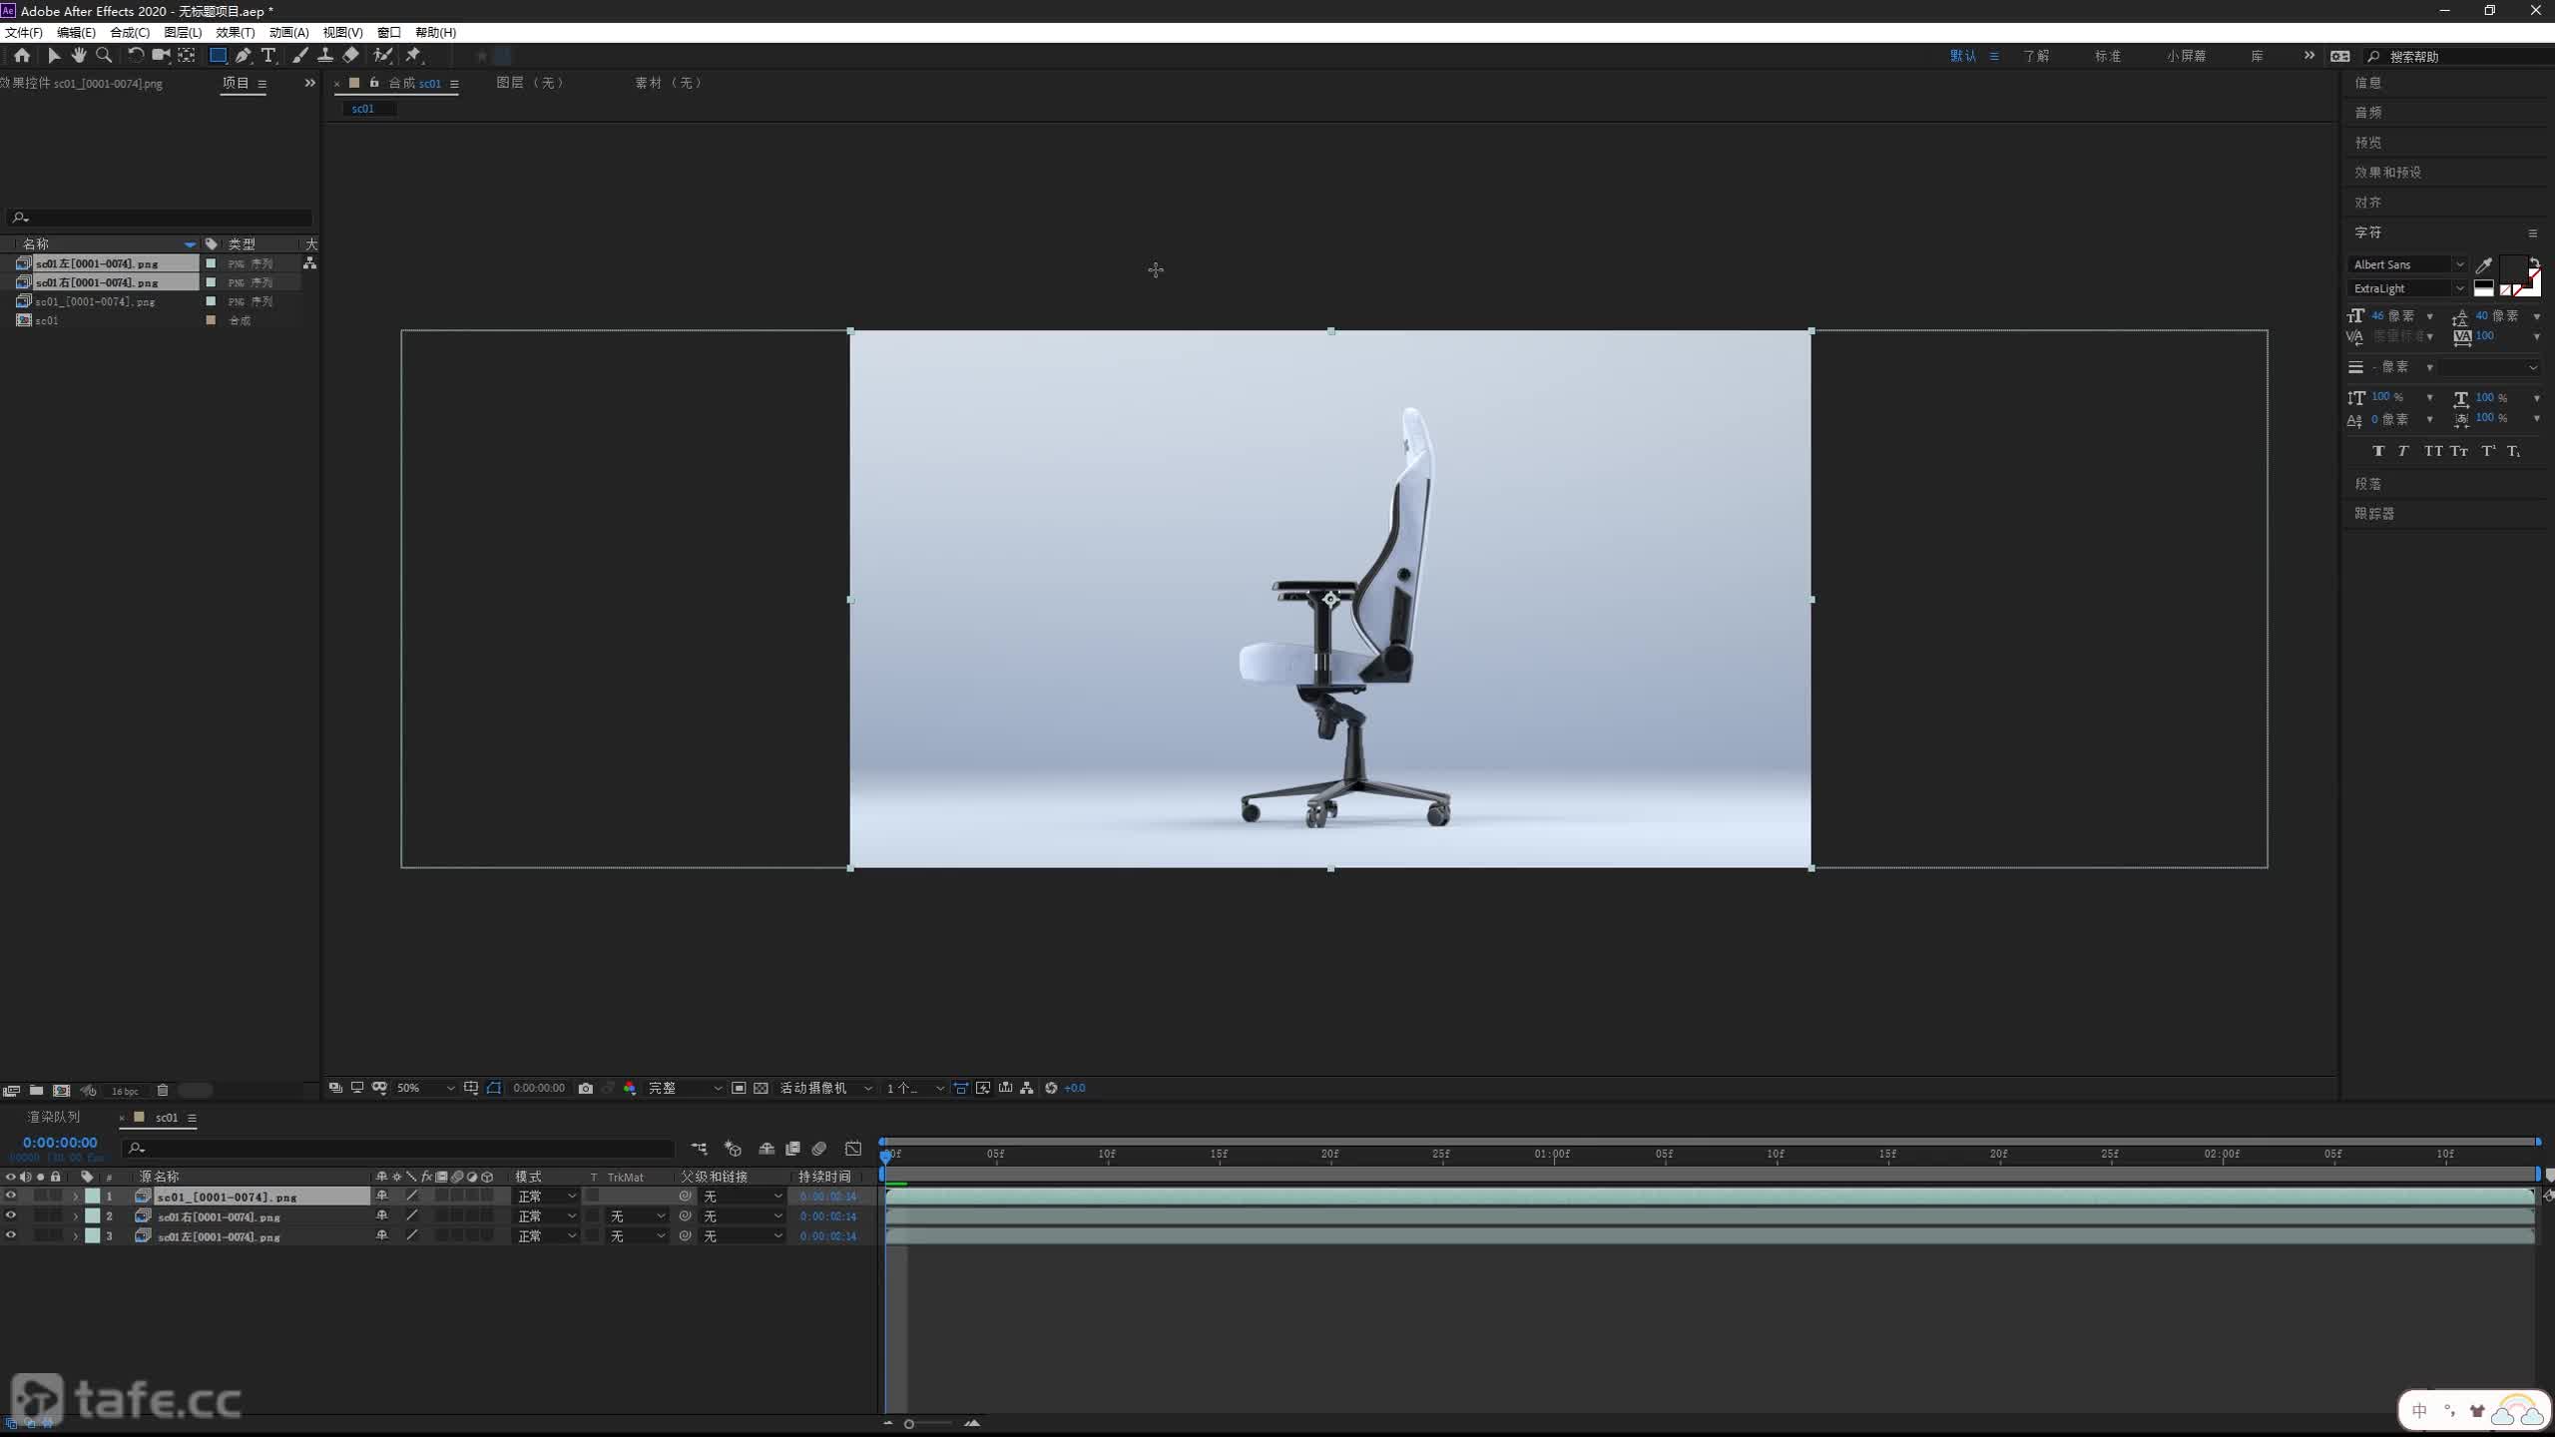Open layer 3 parent 无 dropdown

point(743,1235)
